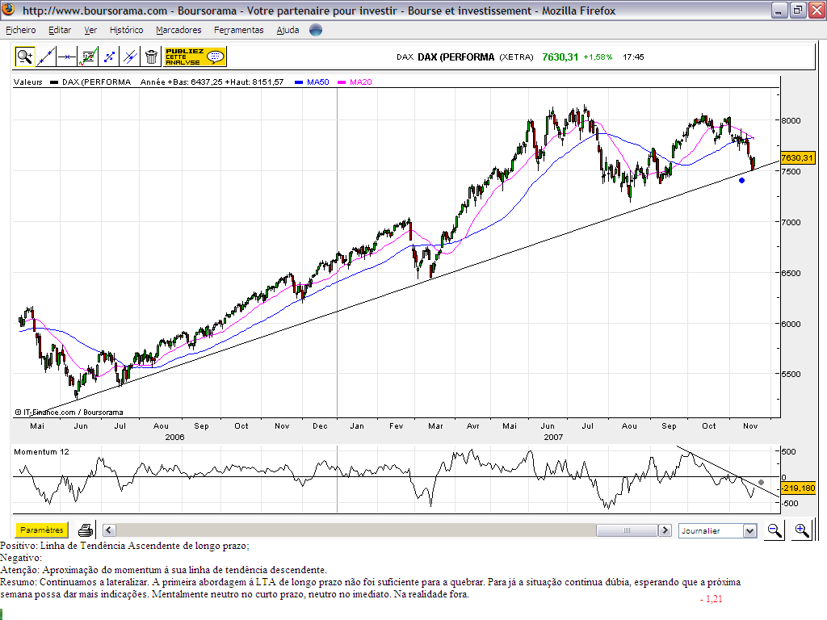Minimize the Firefox window
827x620 pixels.
click(x=779, y=10)
